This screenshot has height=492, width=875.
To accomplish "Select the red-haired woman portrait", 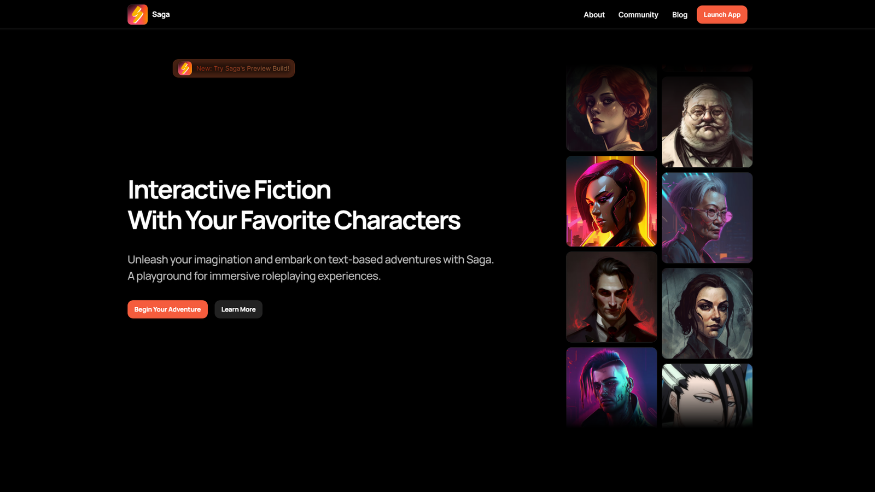I will (611, 108).
